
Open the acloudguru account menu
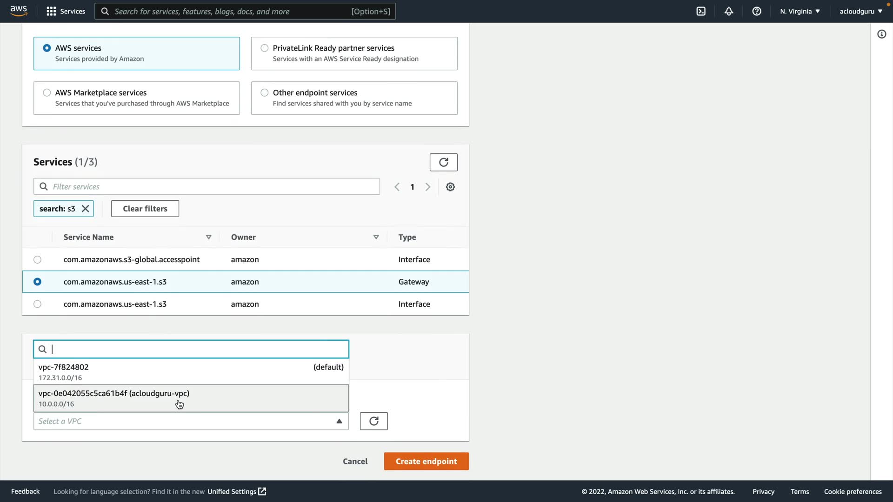click(x=860, y=11)
